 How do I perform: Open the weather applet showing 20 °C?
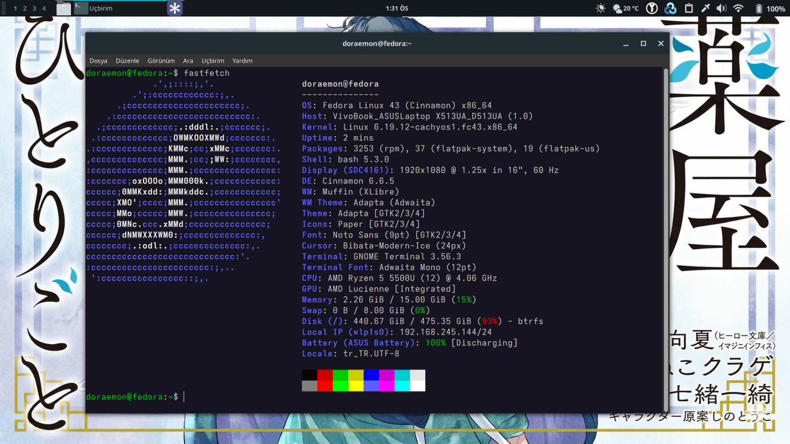pos(626,9)
